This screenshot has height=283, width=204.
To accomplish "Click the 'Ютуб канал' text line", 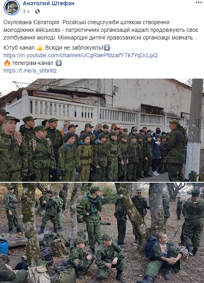I will (19, 48).
